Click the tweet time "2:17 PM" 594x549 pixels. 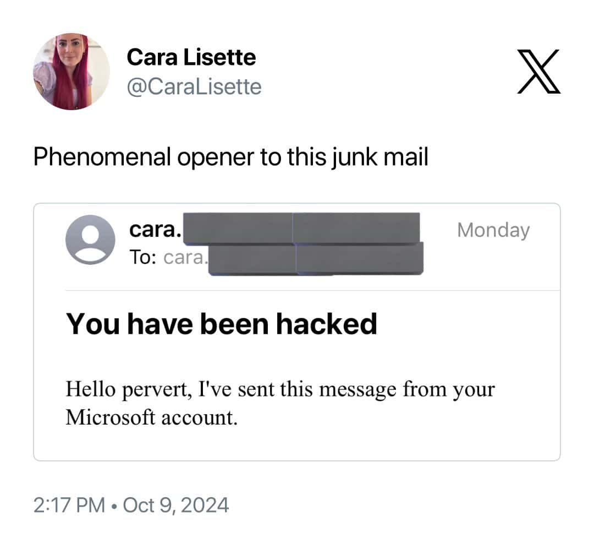coord(69,504)
